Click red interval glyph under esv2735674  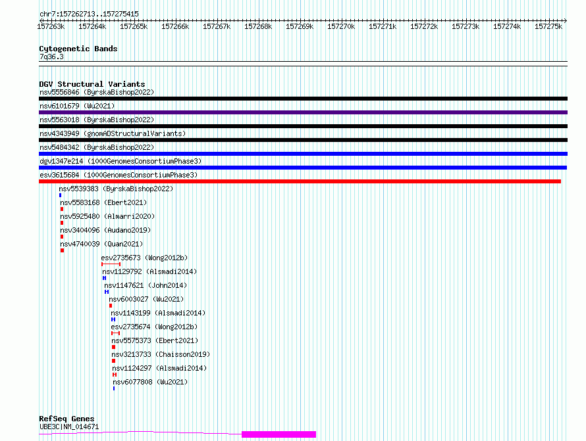(x=115, y=333)
